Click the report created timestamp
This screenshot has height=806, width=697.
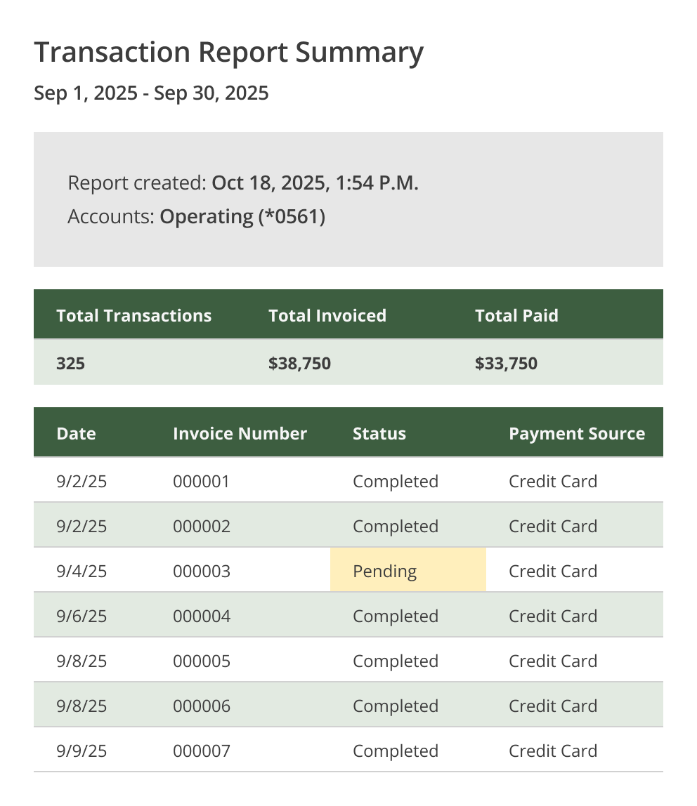click(x=315, y=183)
